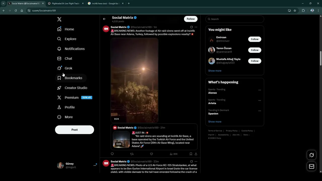
Task: Follow Mustafa Altuğ Yayla
Action: click(x=255, y=61)
